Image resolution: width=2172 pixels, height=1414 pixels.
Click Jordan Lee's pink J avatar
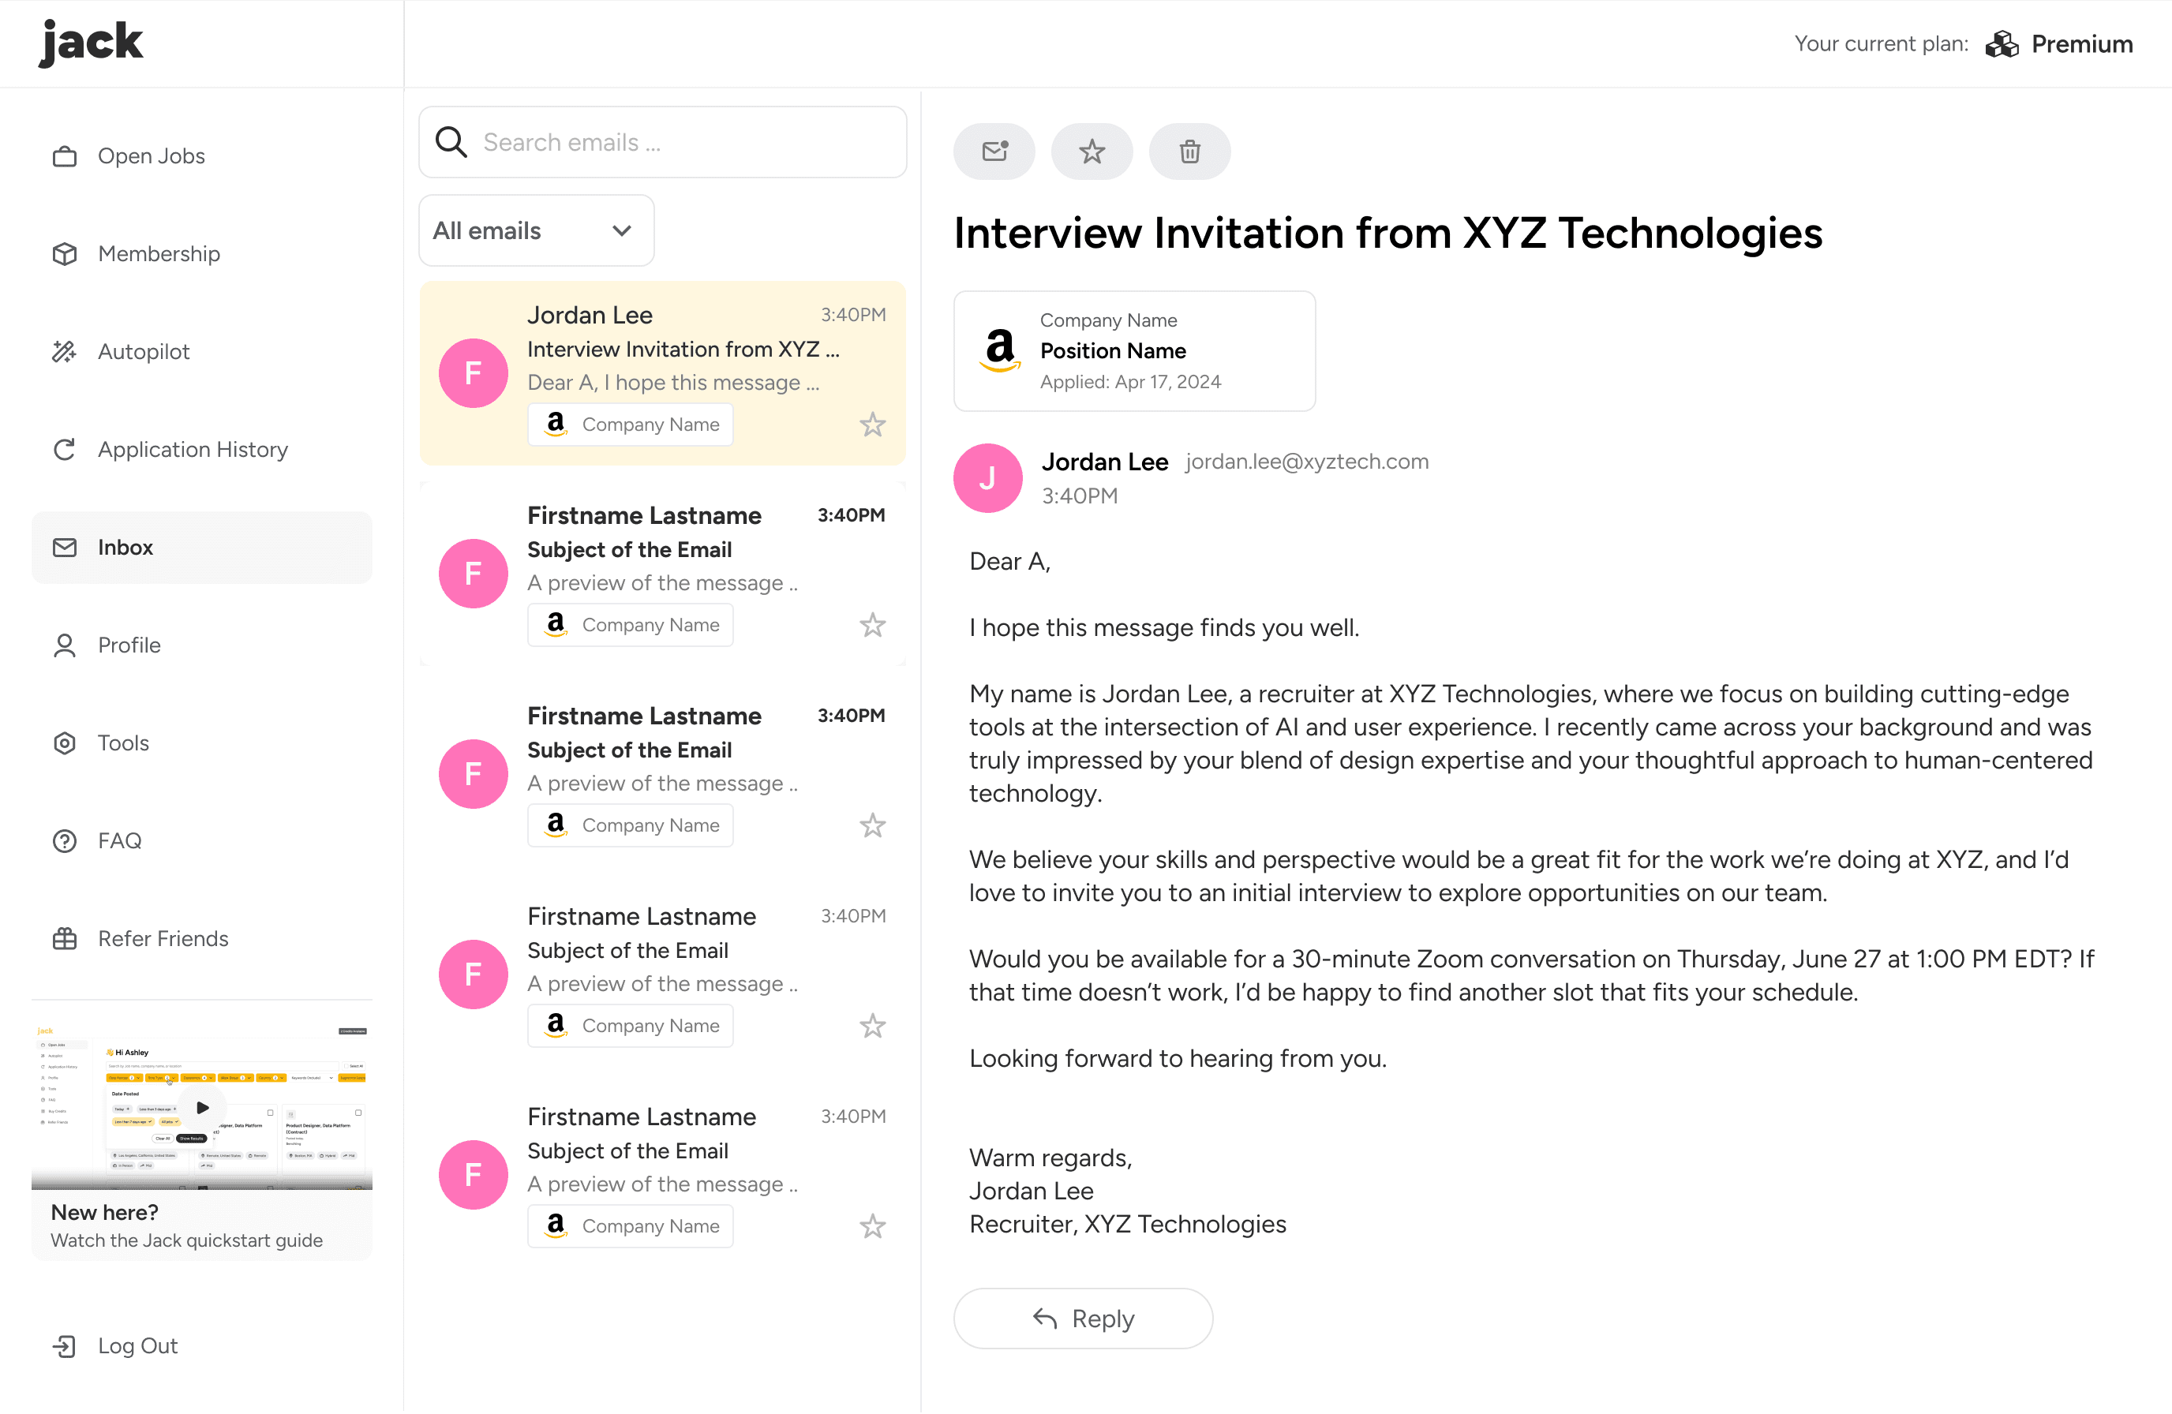987,478
